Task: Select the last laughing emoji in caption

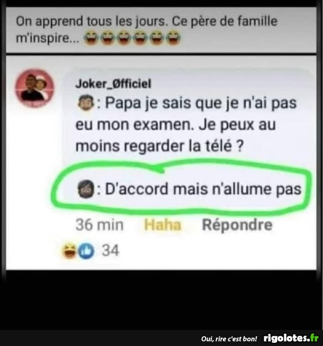Action: tap(173, 38)
